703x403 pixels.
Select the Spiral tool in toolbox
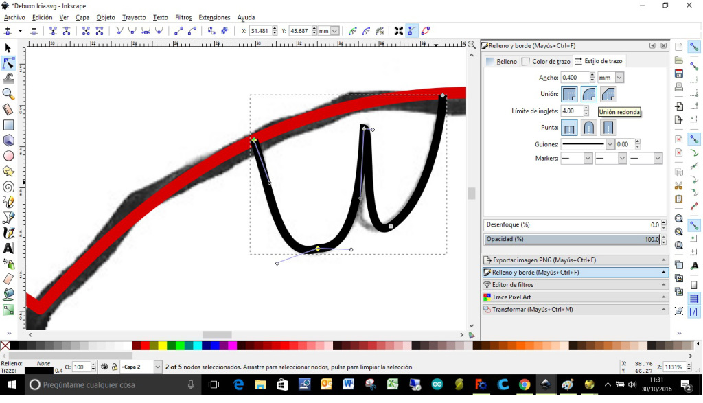[x=8, y=186]
